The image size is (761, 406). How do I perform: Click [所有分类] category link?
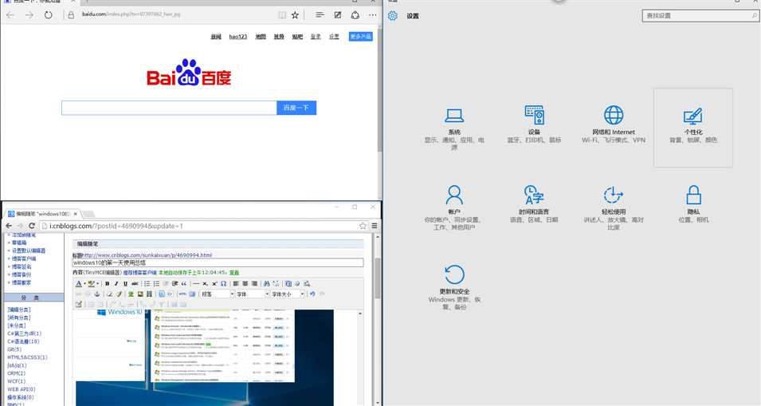(19, 317)
